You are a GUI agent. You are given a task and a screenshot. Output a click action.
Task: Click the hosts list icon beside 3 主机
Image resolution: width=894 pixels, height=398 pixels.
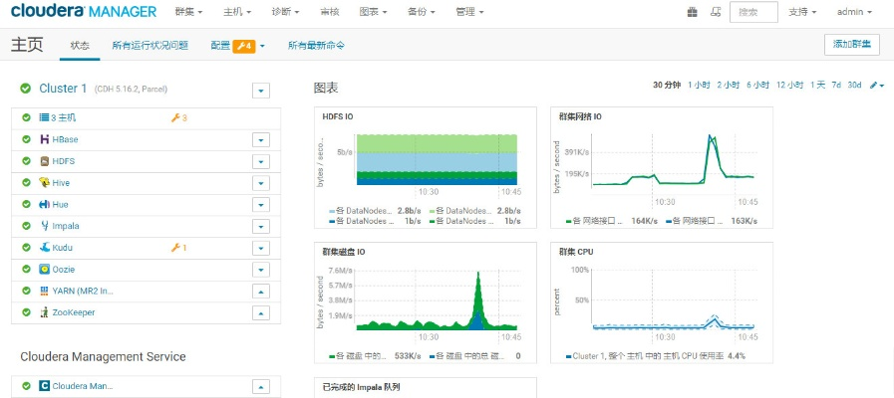tap(44, 117)
